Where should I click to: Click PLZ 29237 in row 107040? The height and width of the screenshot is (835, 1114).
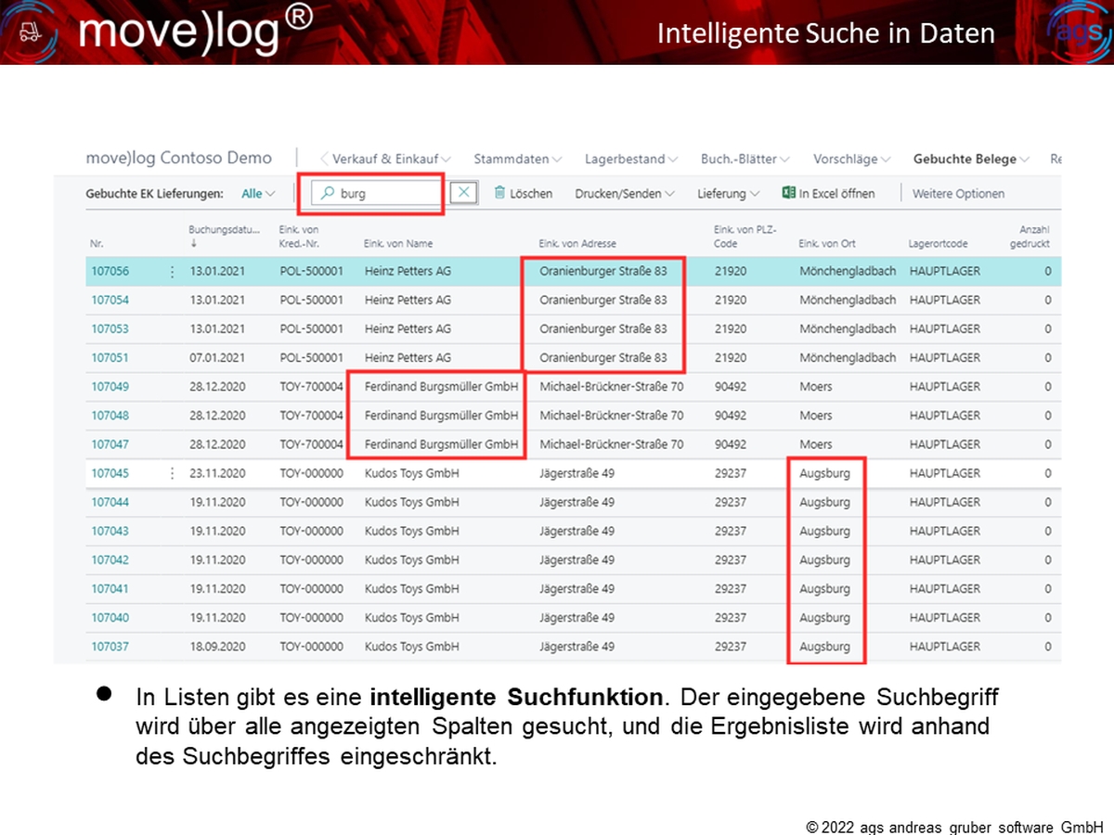[x=731, y=618]
